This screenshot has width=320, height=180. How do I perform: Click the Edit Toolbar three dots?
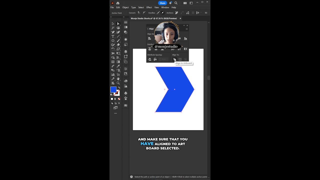[115, 113]
